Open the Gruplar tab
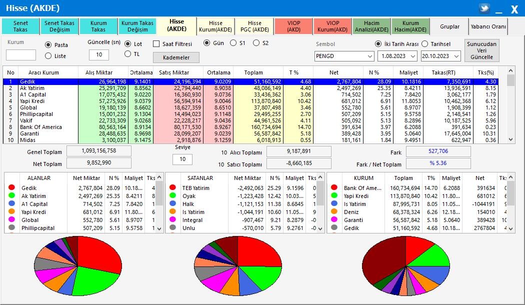Viewport: 525px width, 305px height. 449,26
